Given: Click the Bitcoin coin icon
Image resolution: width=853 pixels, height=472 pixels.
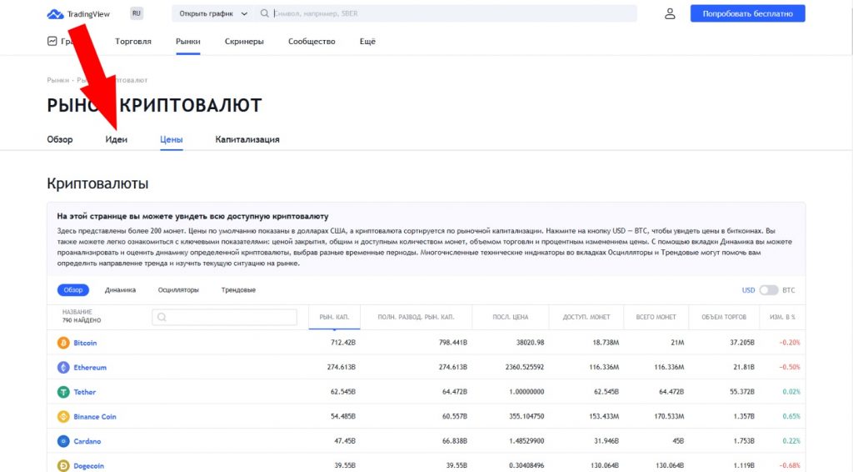Looking at the screenshot, I should tap(63, 343).
